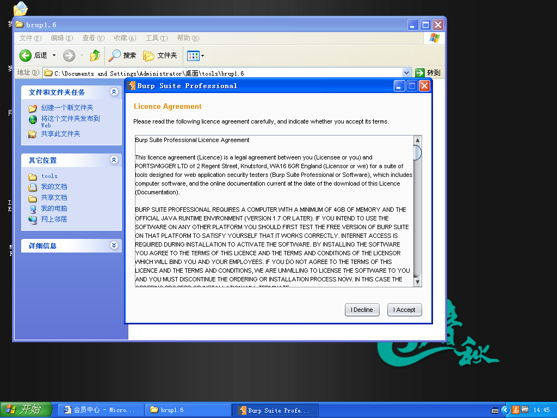Click the Burp Suite icon in dialog title bar
The height and width of the screenshot is (418, 557).
[x=132, y=85]
